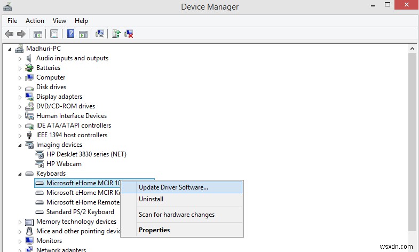The height and width of the screenshot is (252, 419).
Task: Choose Properties in the context menu
Action: [x=154, y=230]
